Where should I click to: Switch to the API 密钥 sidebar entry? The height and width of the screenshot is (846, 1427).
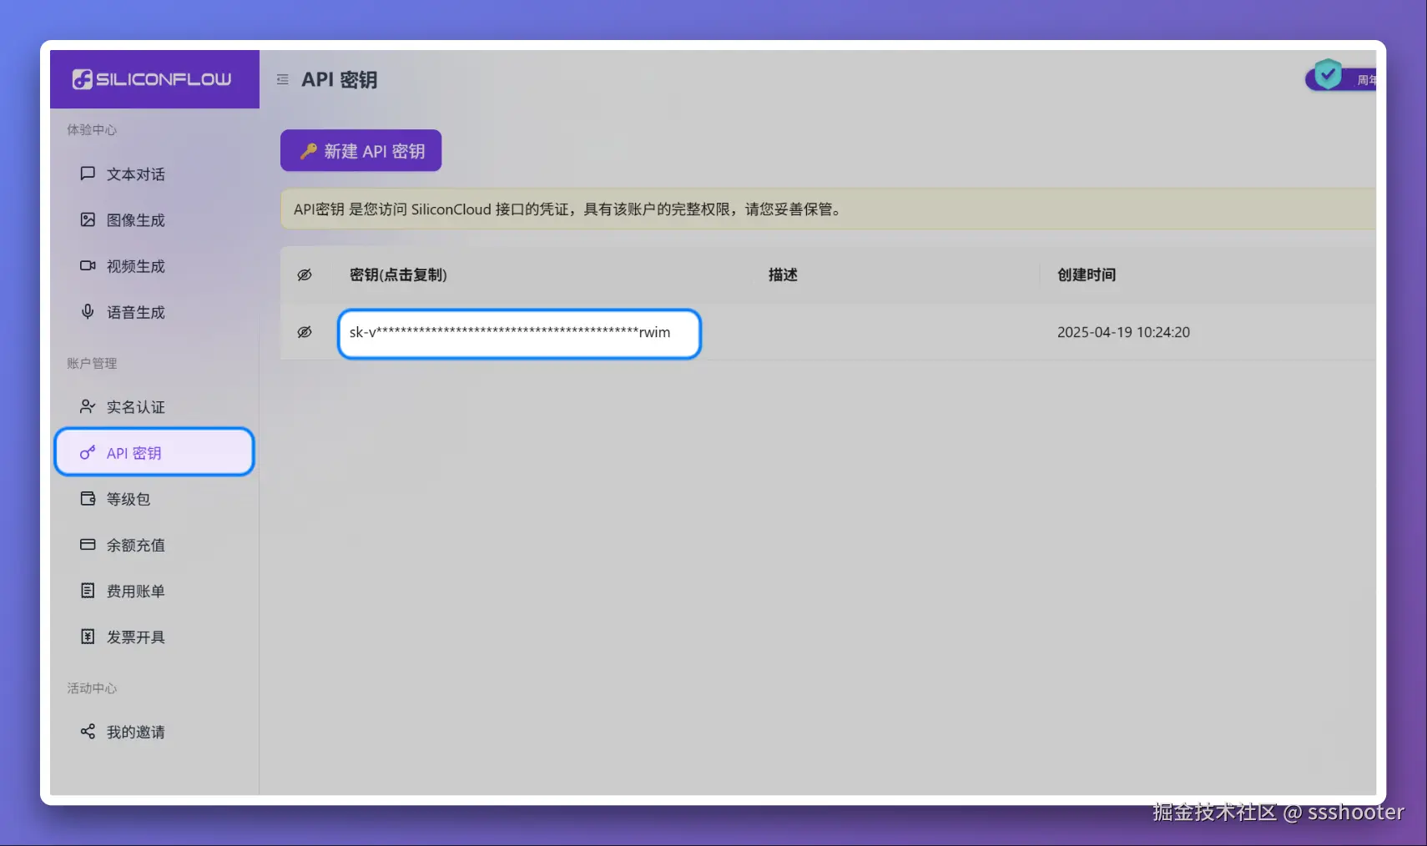133,452
